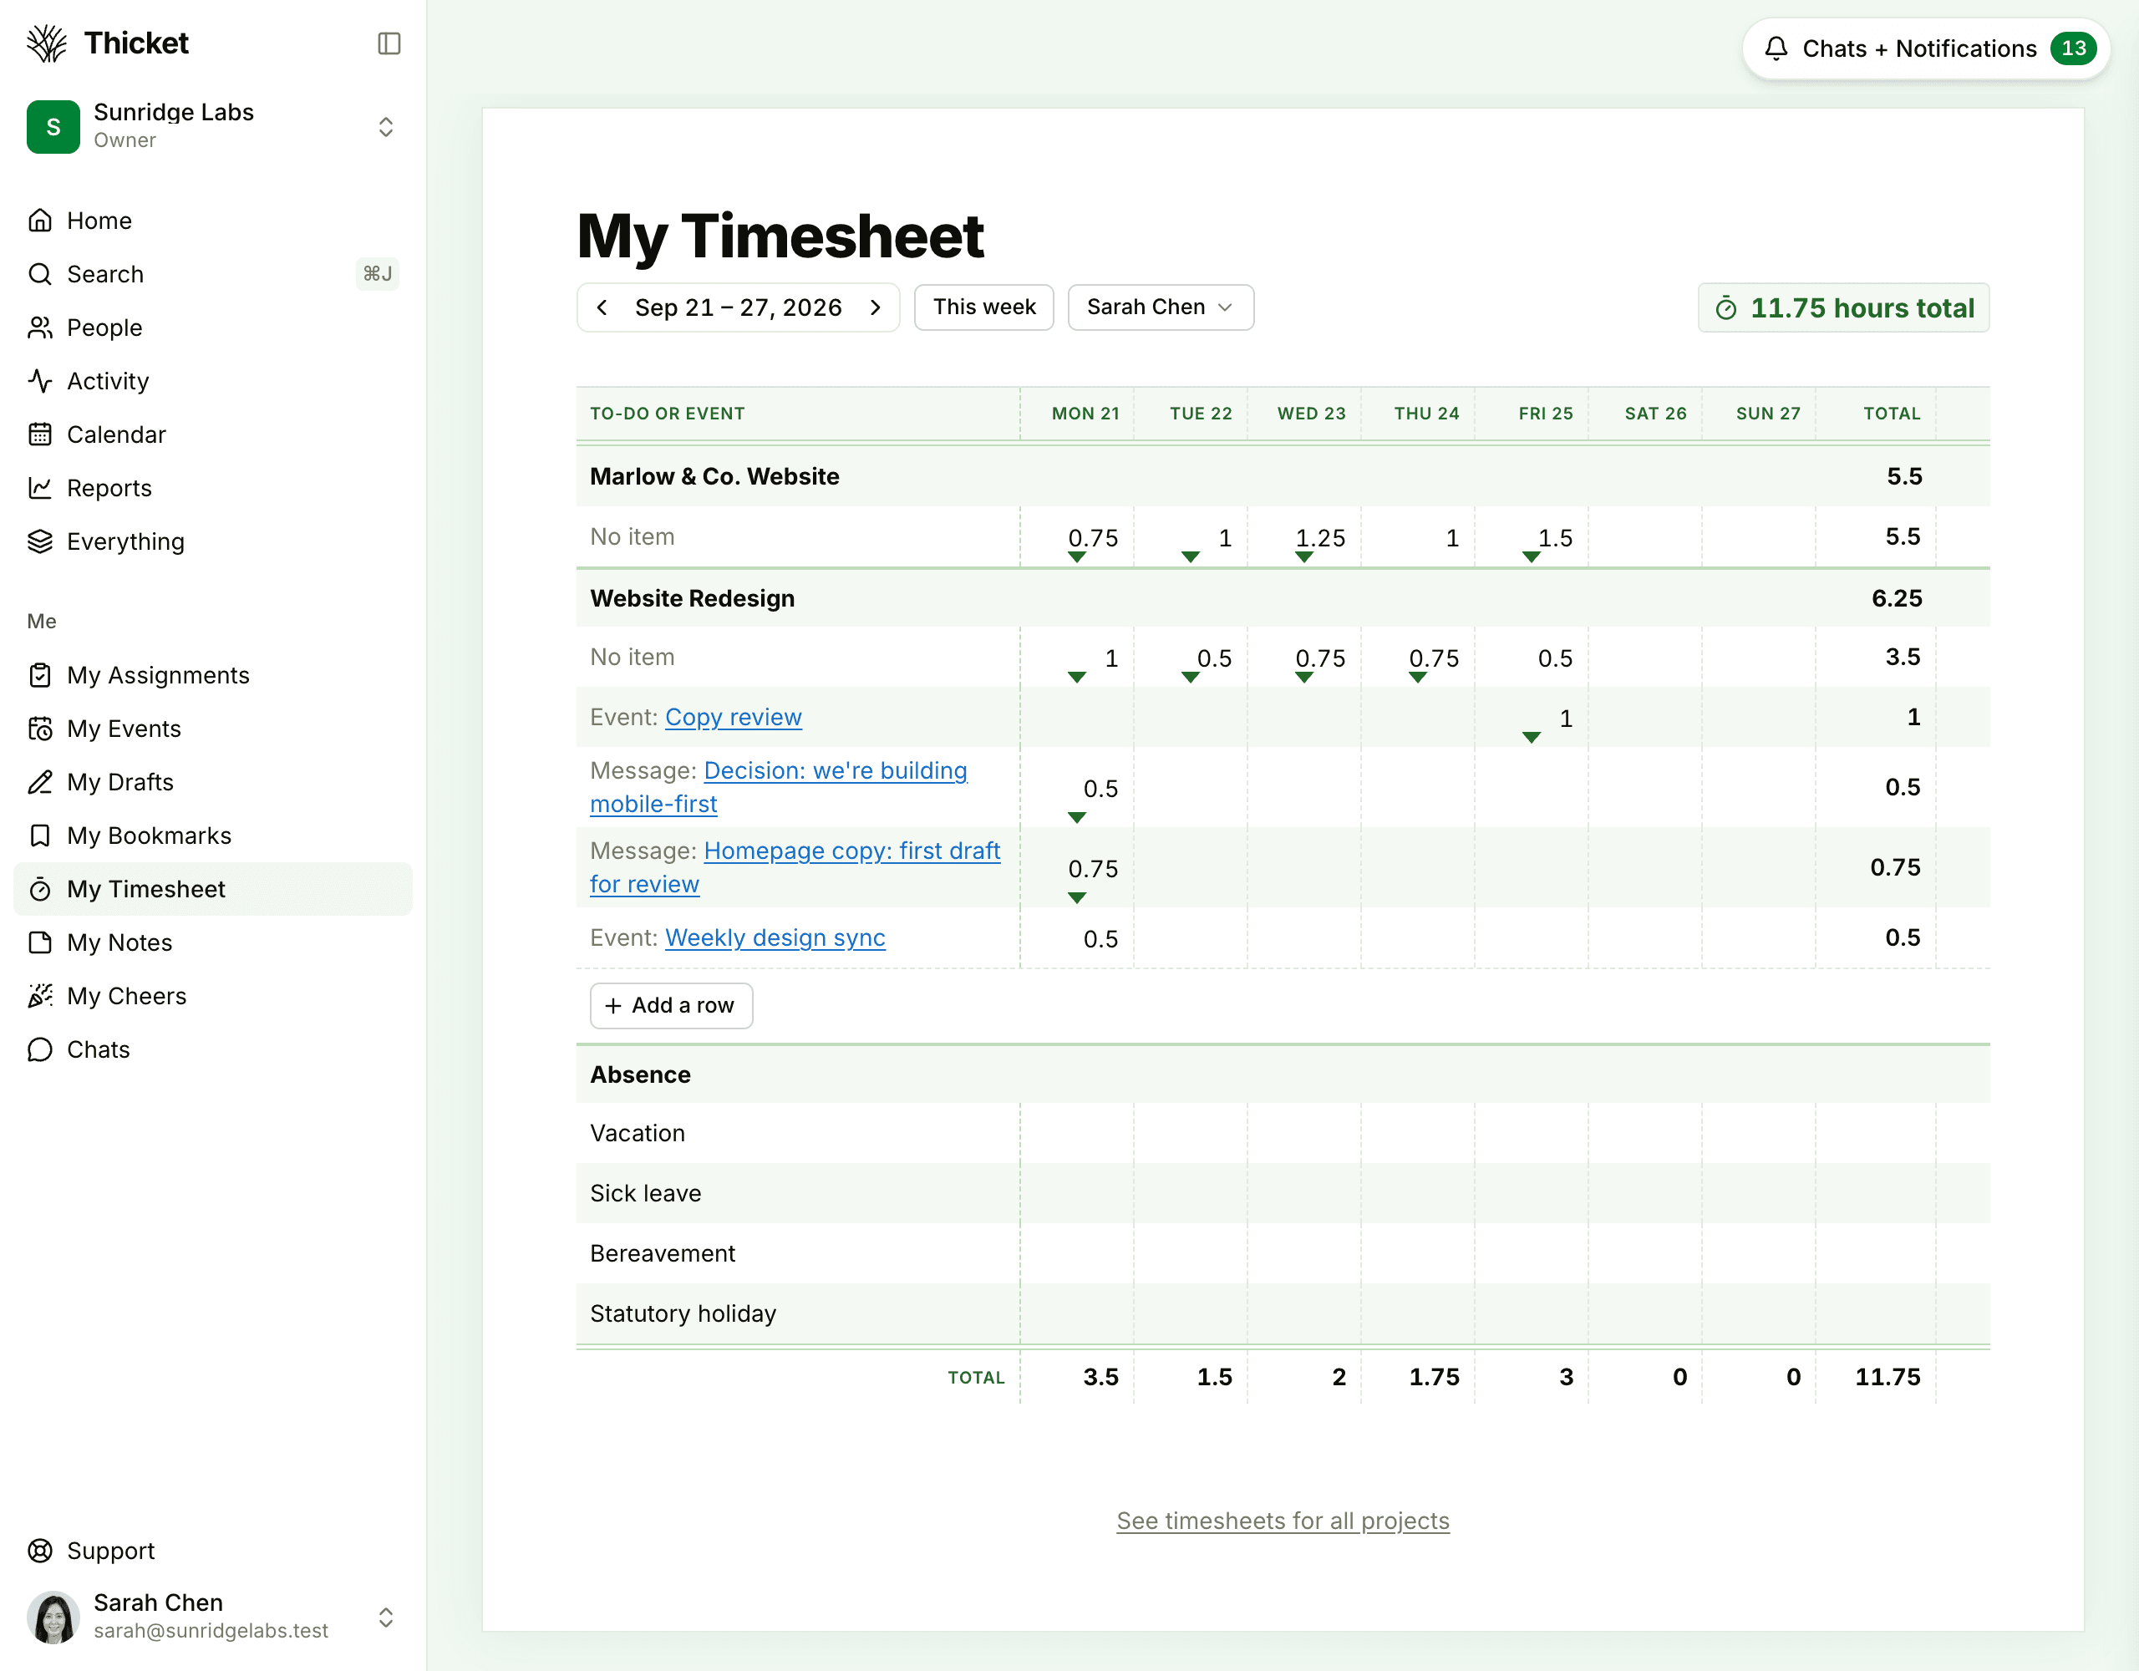The height and width of the screenshot is (1671, 2139).
Task: Click the Support lifebuoy icon
Action: [x=40, y=1551]
